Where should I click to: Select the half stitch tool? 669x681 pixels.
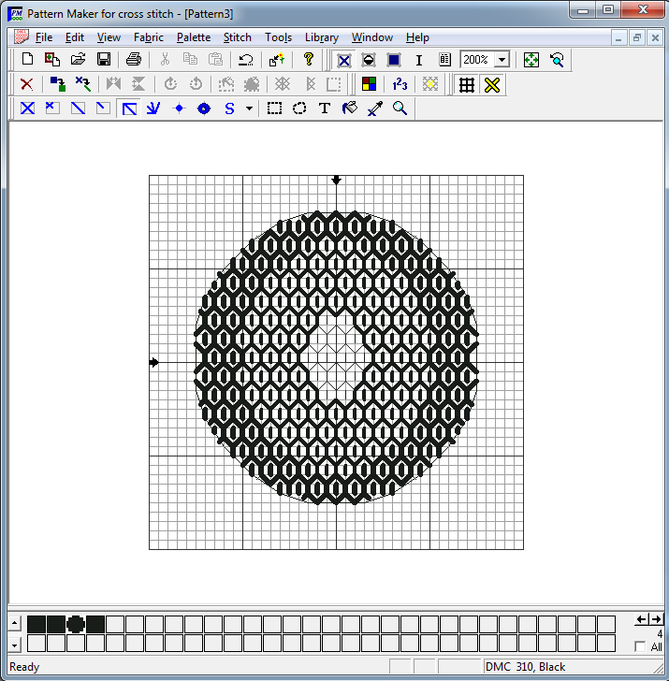click(x=79, y=109)
